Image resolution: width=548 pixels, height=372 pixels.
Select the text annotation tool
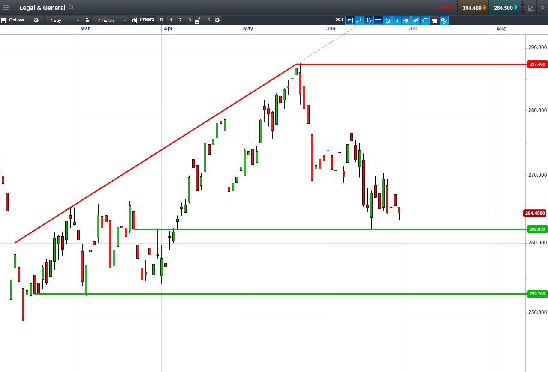(368, 20)
